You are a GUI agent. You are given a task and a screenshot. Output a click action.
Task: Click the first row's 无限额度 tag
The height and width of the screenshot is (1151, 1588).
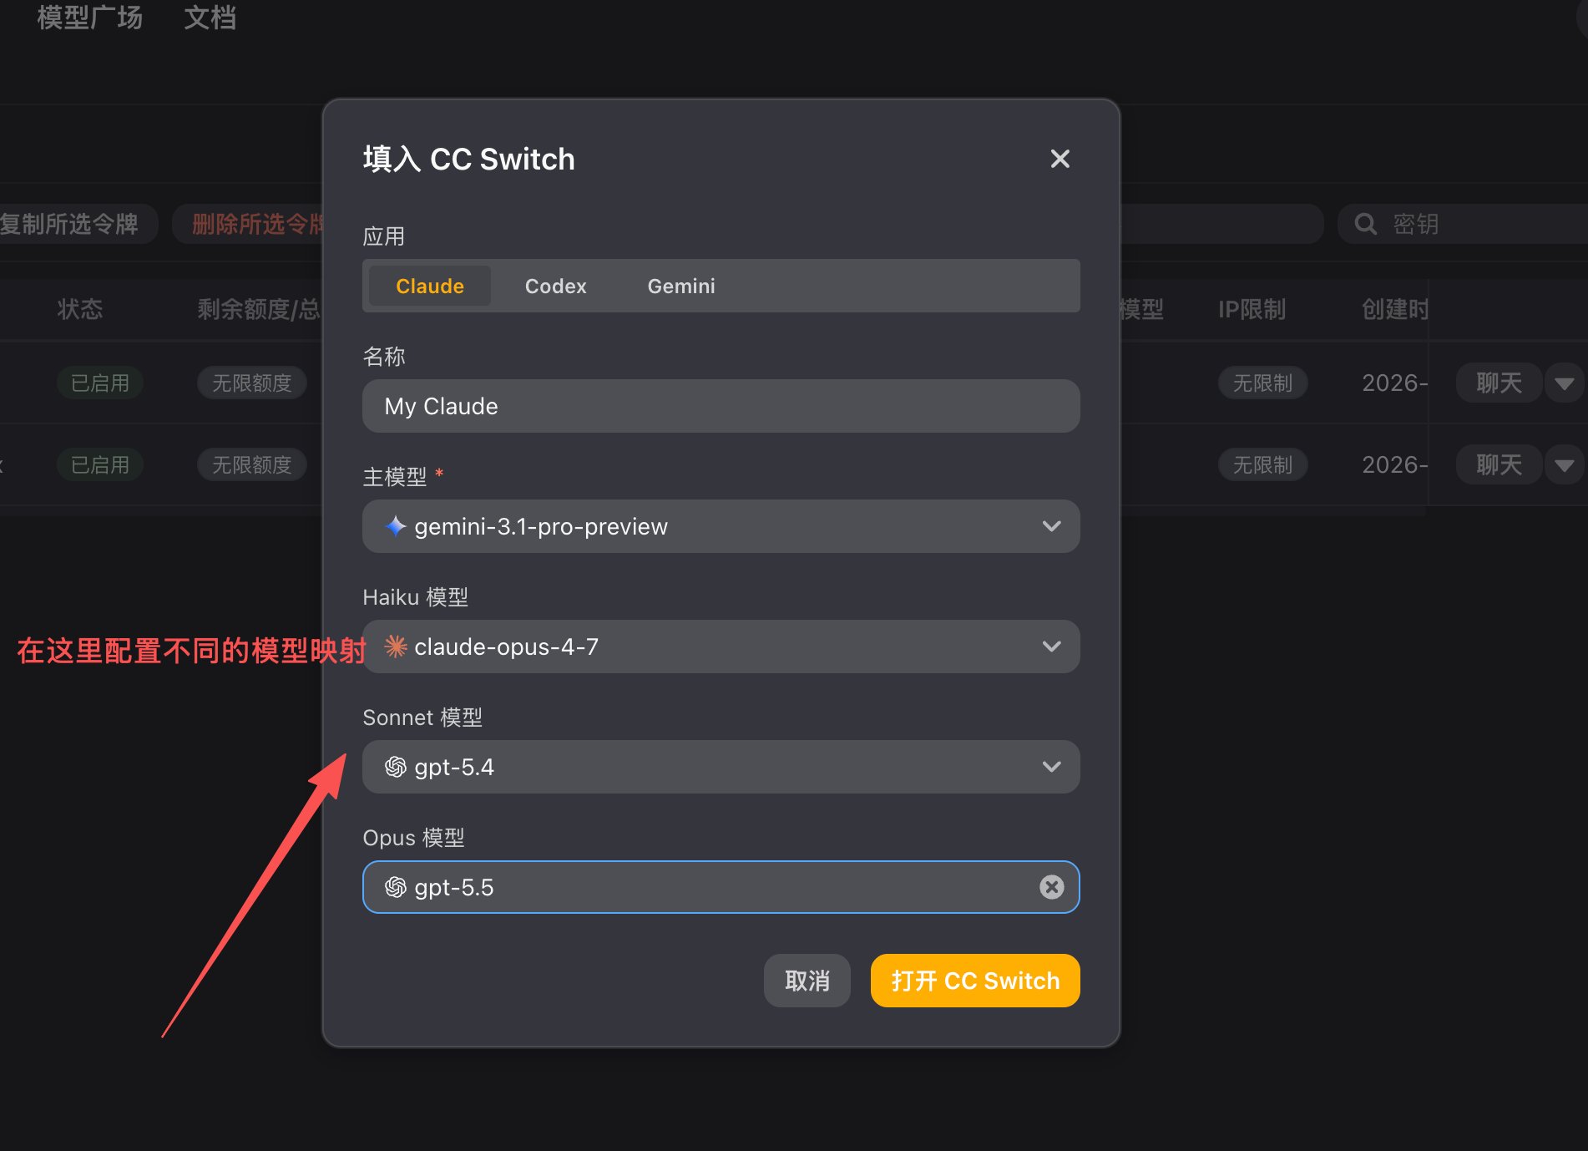click(x=252, y=383)
